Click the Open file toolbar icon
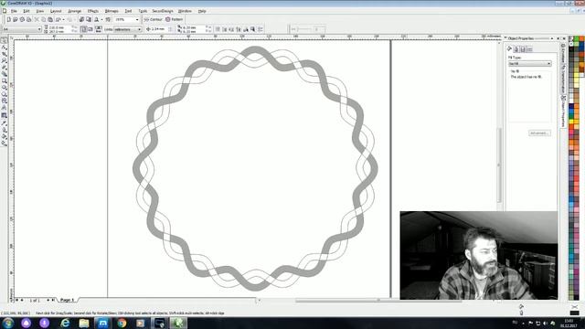The width and height of the screenshot is (585, 329). pos(16,19)
